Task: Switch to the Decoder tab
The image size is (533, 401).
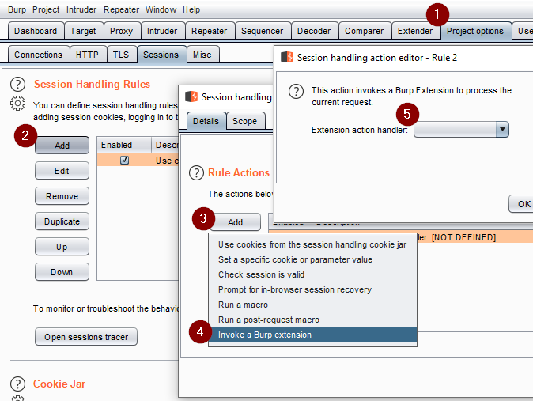Action: (x=314, y=31)
